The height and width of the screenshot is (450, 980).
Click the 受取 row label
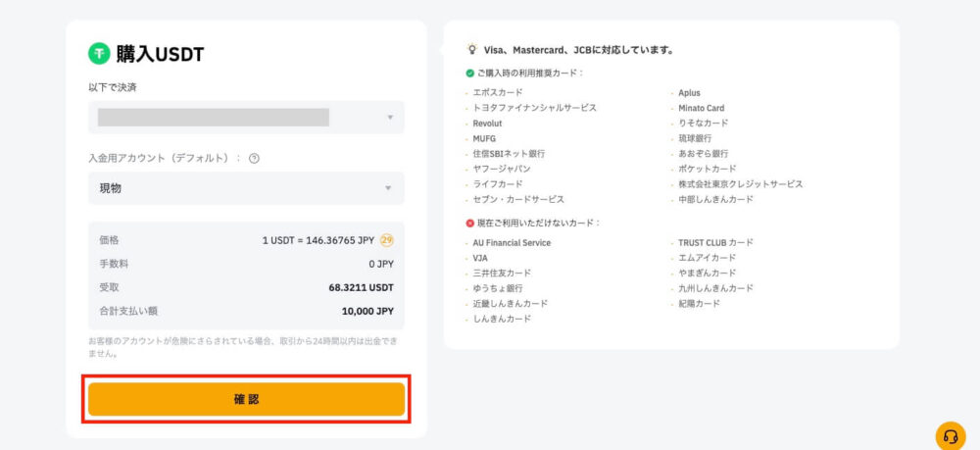click(x=109, y=287)
